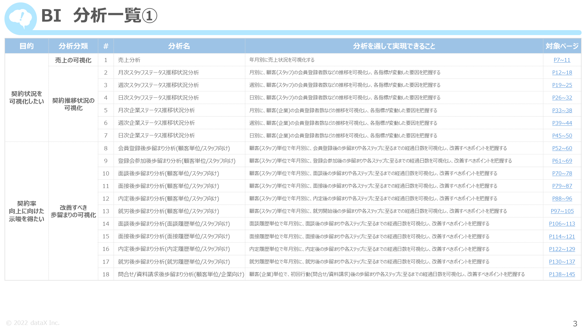
Task: Select 面接後歩留まり分析(顧客単位/スタッフ向け) name
Action: (x=169, y=186)
